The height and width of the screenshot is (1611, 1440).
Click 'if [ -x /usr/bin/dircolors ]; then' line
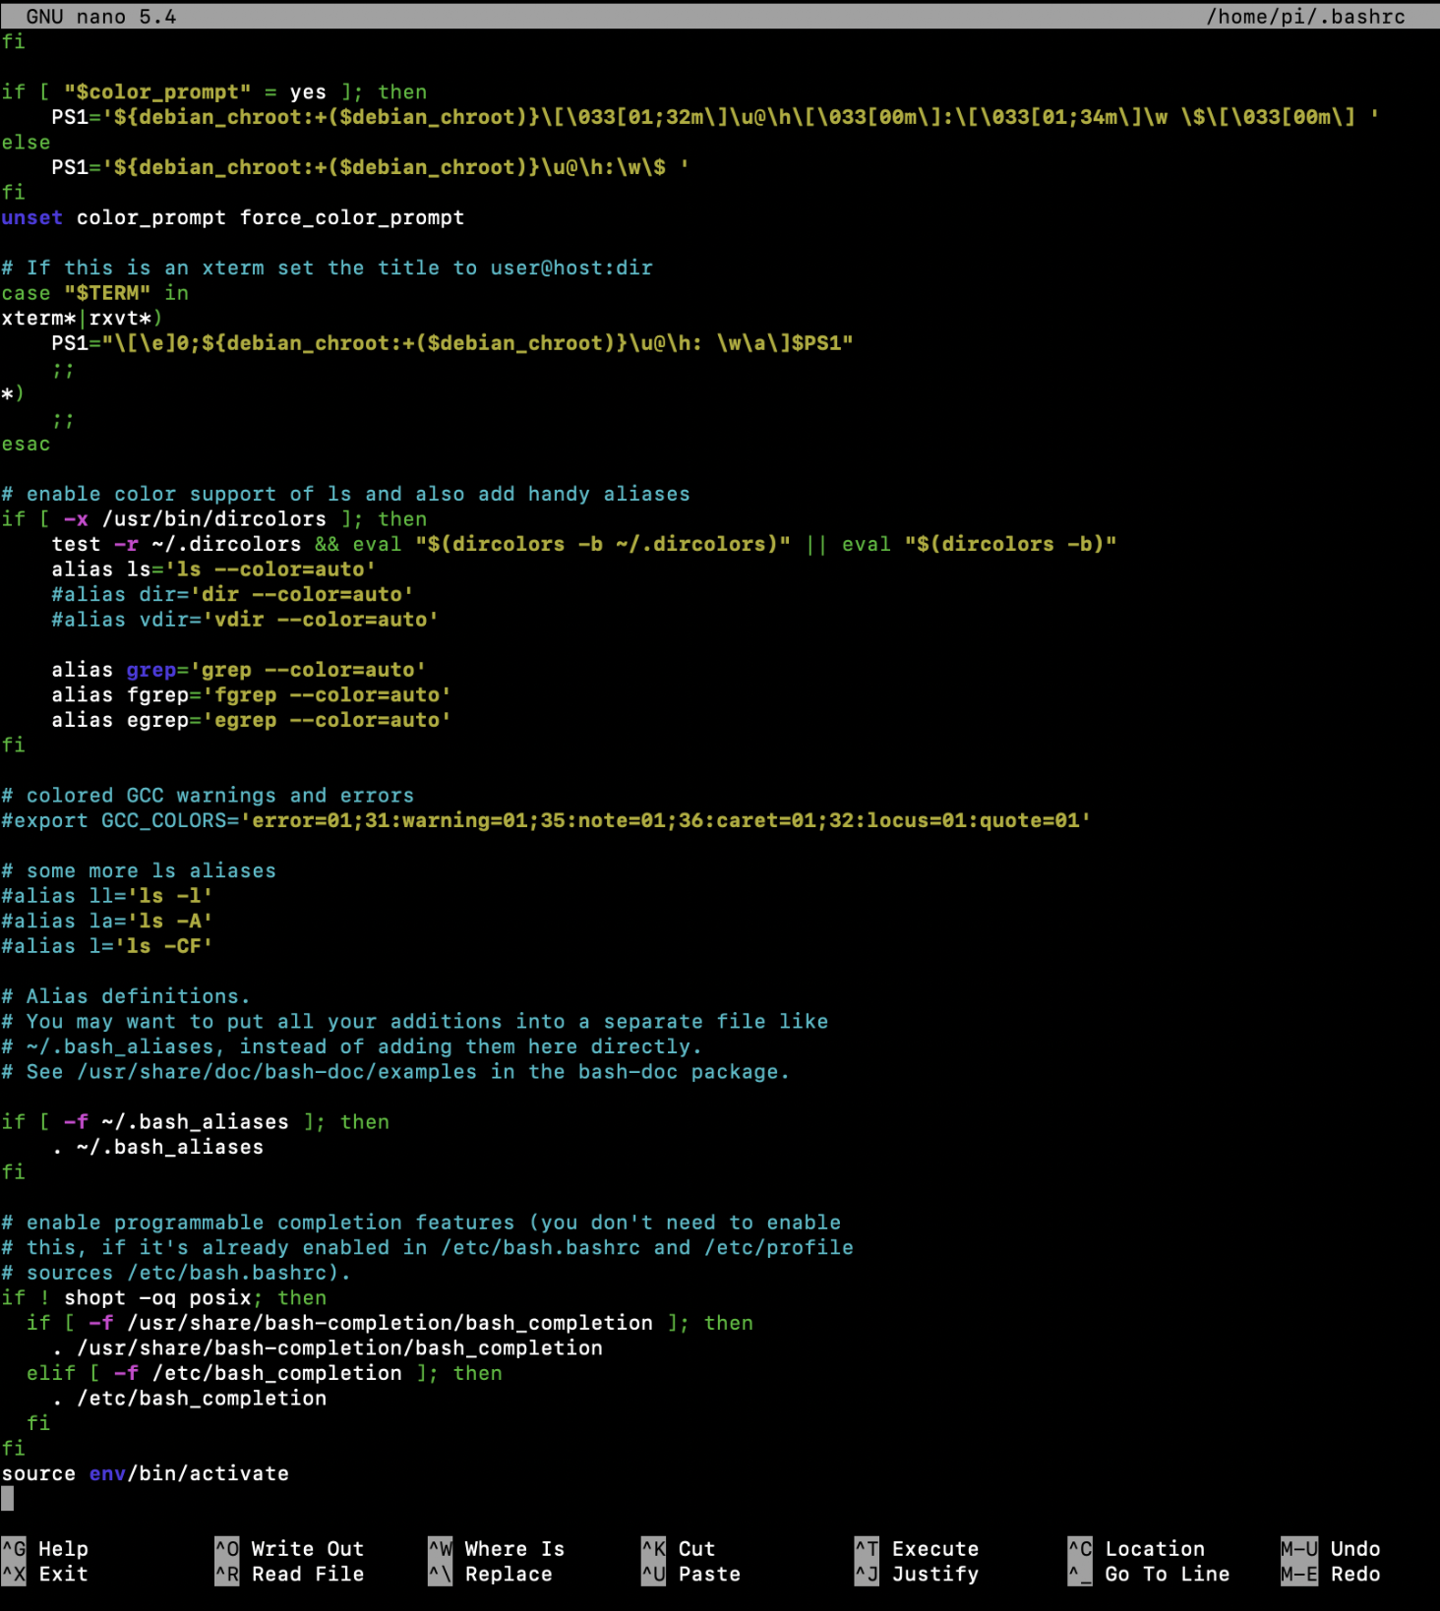[214, 518]
